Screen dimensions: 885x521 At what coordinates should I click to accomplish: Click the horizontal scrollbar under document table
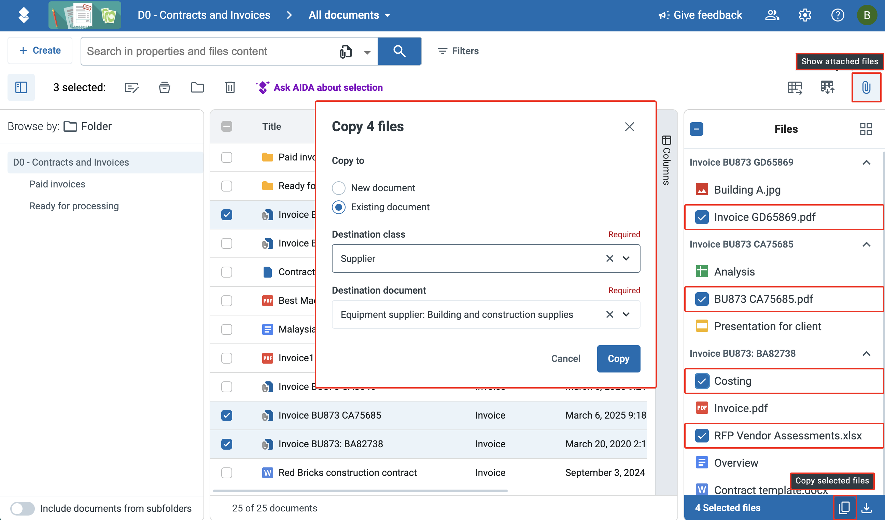tap(360, 491)
